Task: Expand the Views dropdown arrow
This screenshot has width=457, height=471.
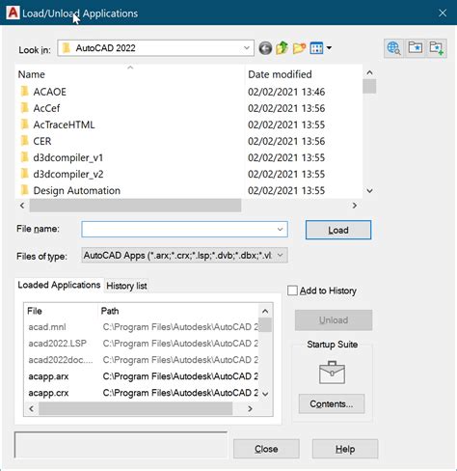Action: [329, 48]
